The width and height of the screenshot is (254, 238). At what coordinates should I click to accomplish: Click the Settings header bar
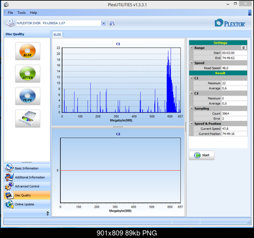[218, 42]
